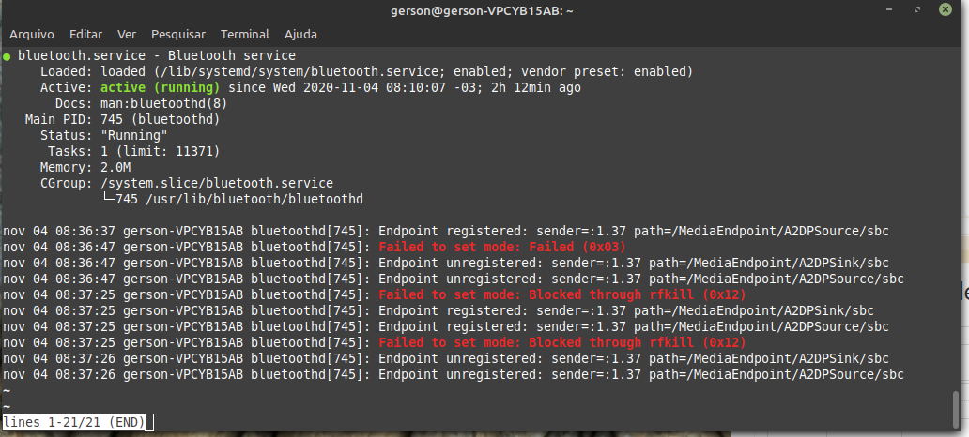Click the green bluetooth service status dot
Screen dimensions: 969x437
click(x=7, y=57)
